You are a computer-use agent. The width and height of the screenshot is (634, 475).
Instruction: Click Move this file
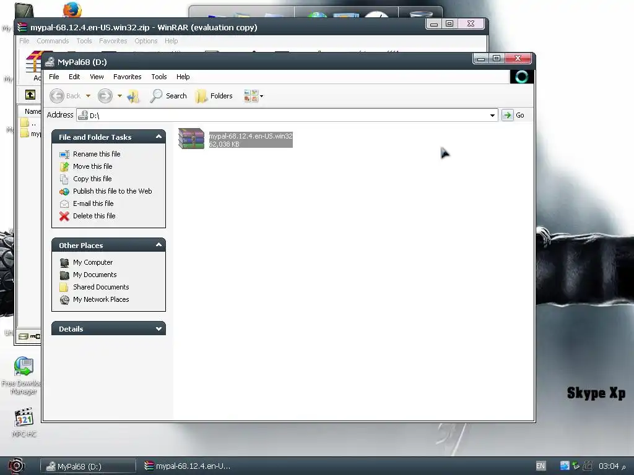(x=93, y=166)
